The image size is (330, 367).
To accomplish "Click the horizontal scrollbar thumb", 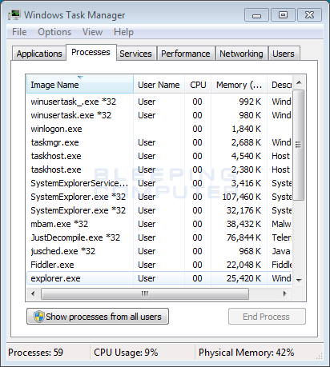I will 145,293.
